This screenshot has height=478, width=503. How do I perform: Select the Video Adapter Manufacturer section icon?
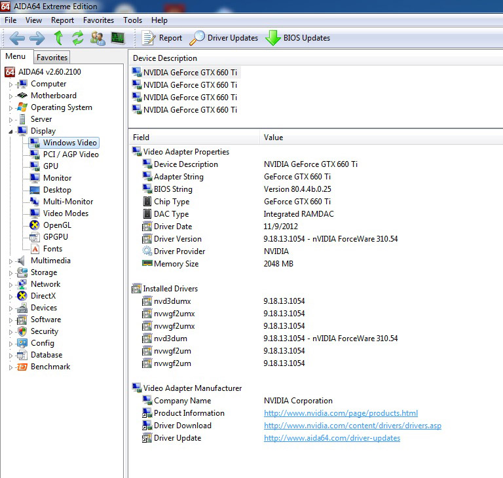coord(137,388)
